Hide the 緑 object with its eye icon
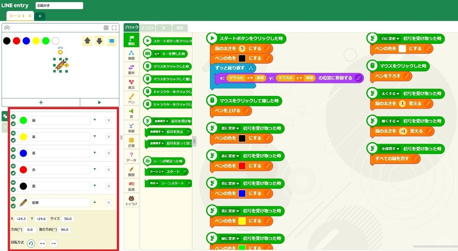Viewport: 458px width, 251px height. [13, 117]
